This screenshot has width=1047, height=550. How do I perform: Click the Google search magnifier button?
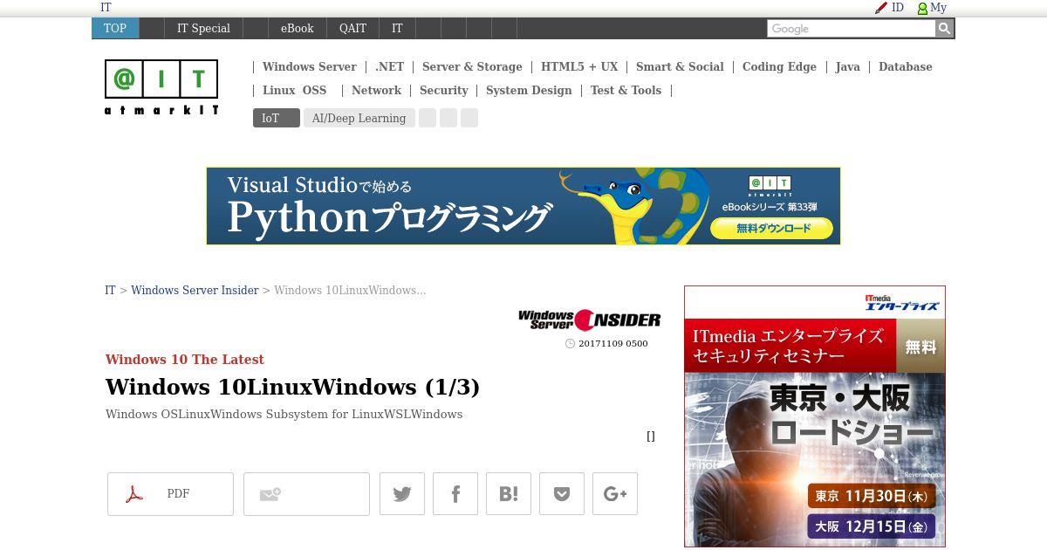(x=944, y=29)
